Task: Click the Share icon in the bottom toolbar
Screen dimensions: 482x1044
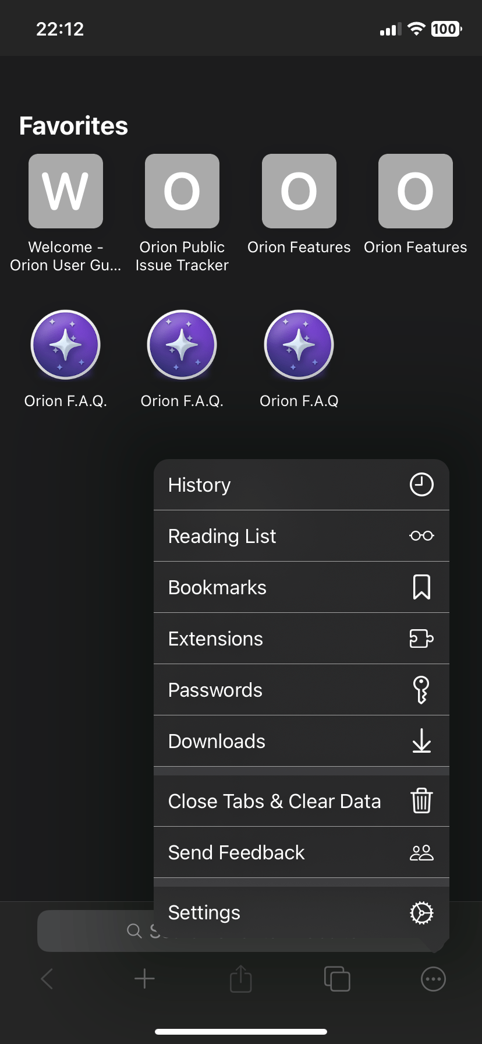Action: [240, 979]
